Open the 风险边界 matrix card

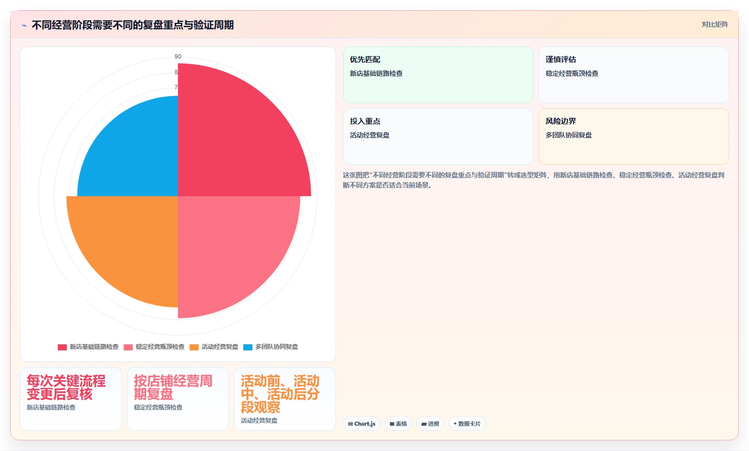click(x=634, y=137)
